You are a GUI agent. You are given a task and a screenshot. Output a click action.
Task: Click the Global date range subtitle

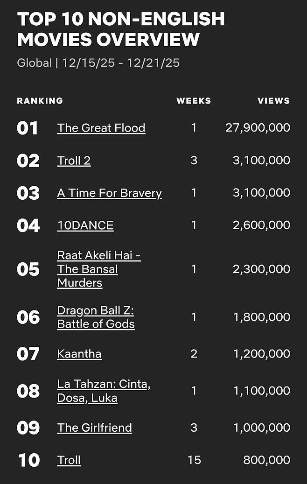click(98, 63)
